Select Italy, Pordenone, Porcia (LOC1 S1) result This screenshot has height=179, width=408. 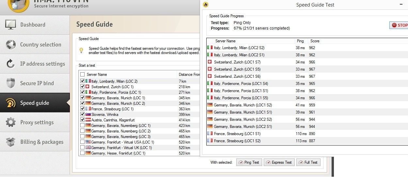tap(307, 90)
